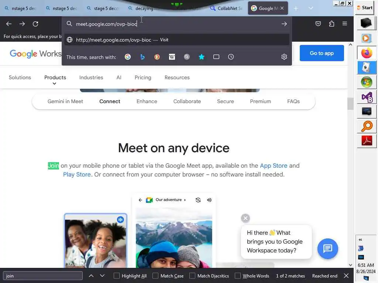Click Google Workspace logo

[35, 53]
